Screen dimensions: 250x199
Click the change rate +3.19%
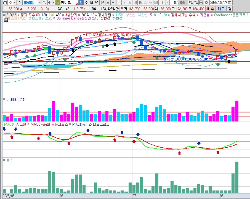[44, 9]
